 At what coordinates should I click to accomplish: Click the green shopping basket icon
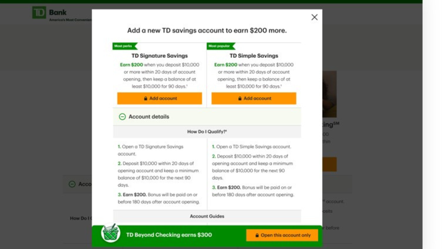coord(110,233)
